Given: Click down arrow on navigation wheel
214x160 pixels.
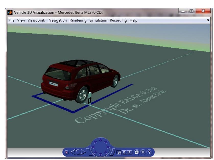Looking at the screenshot, I should coord(101,155).
